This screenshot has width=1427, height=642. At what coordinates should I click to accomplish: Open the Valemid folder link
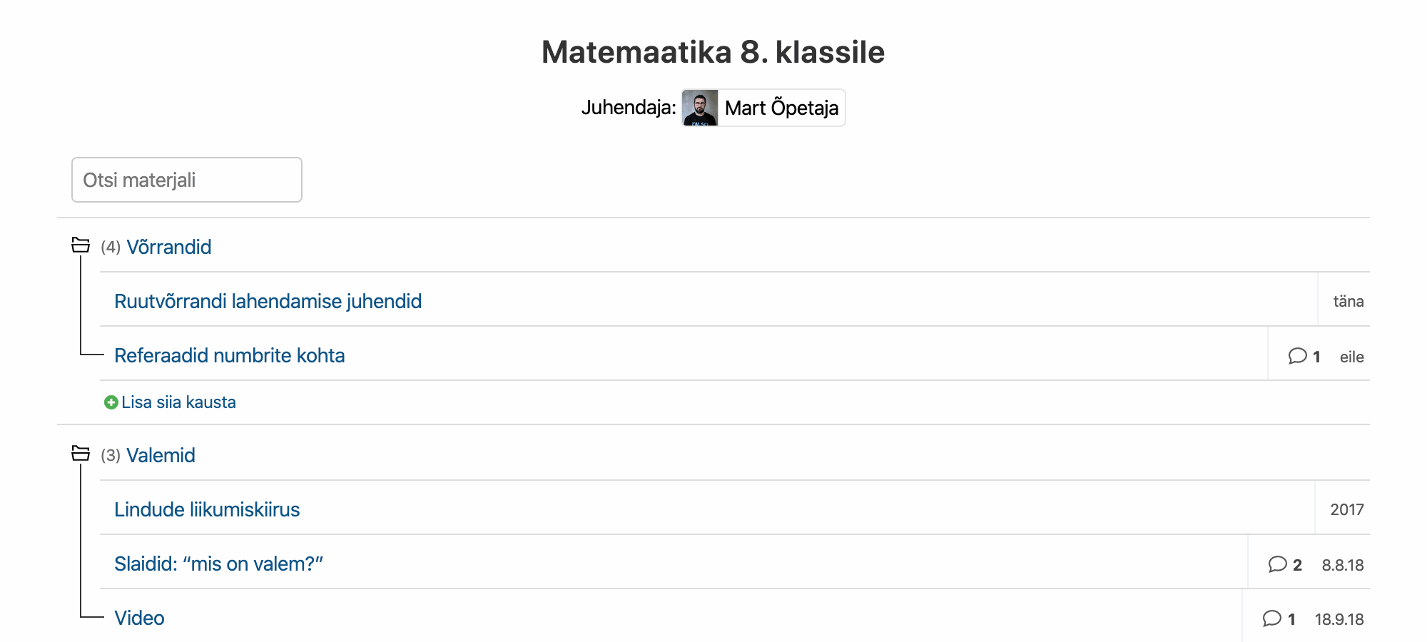[161, 455]
